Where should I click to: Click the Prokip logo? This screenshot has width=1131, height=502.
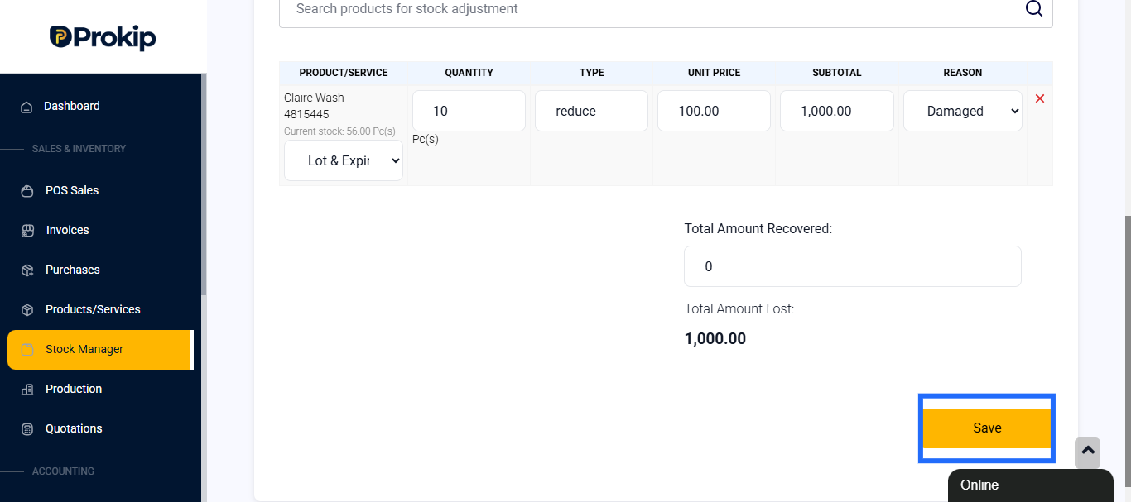pyautogui.click(x=103, y=37)
